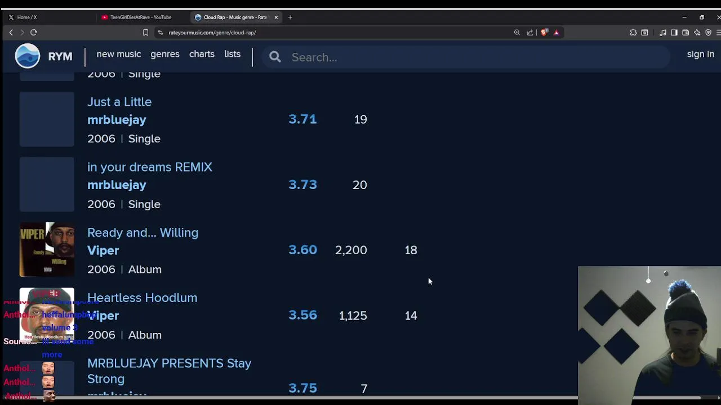Open a new tab with plus button
This screenshot has width=721, height=405.
290,17
